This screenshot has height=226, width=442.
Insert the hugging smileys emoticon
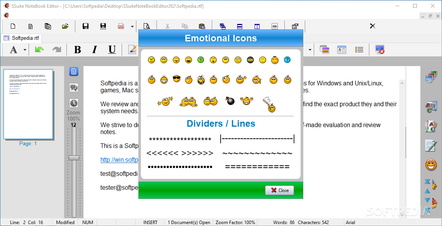click(x=211, y=101)
